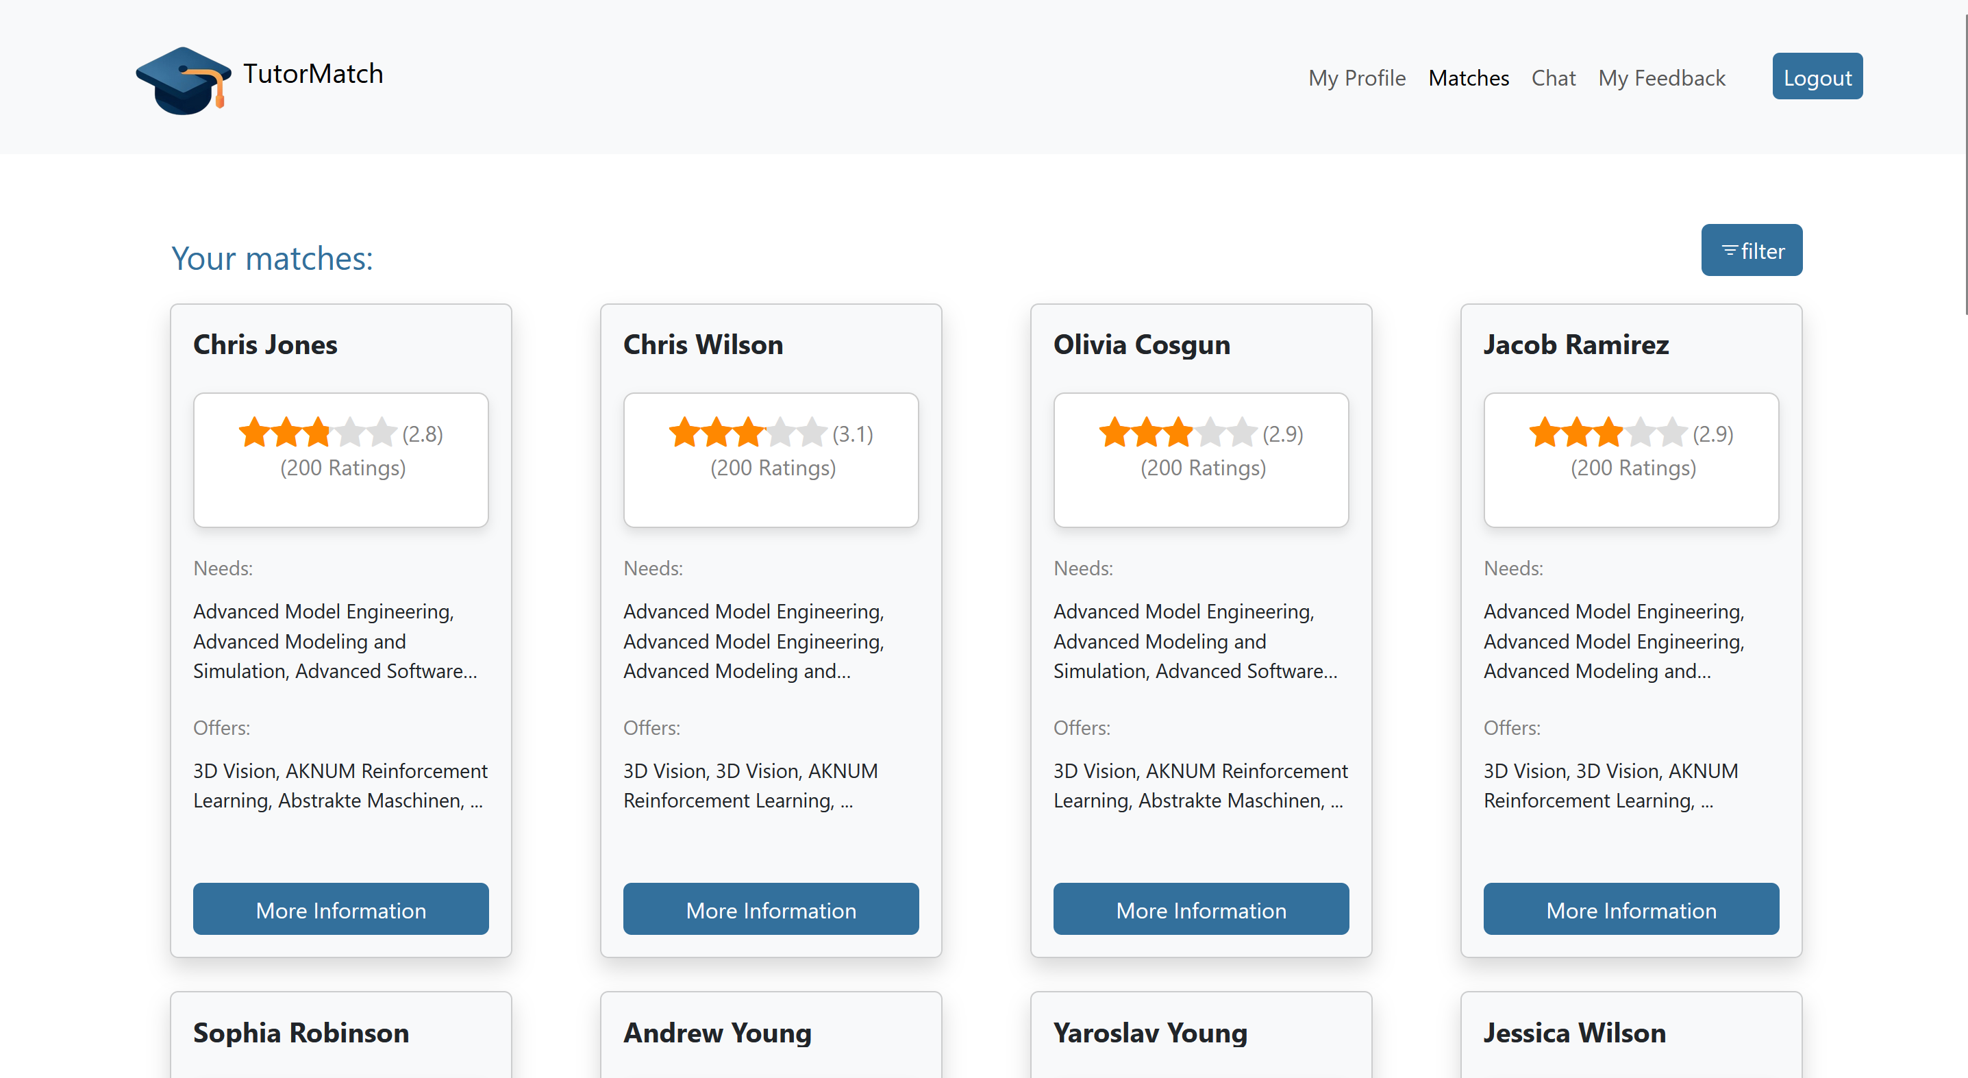Click Olivia Cosgun's (2.9) rating value

click(1283, 434)
